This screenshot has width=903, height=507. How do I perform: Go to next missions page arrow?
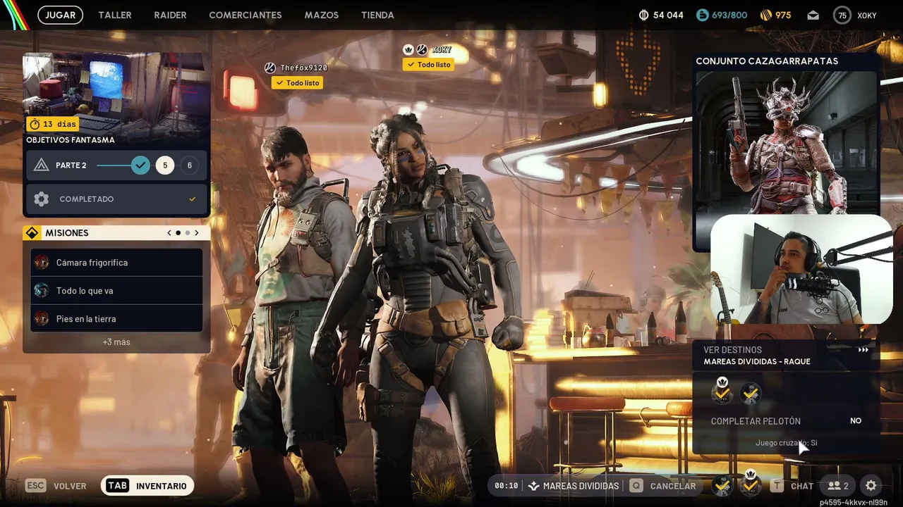[x=197, y=233]
